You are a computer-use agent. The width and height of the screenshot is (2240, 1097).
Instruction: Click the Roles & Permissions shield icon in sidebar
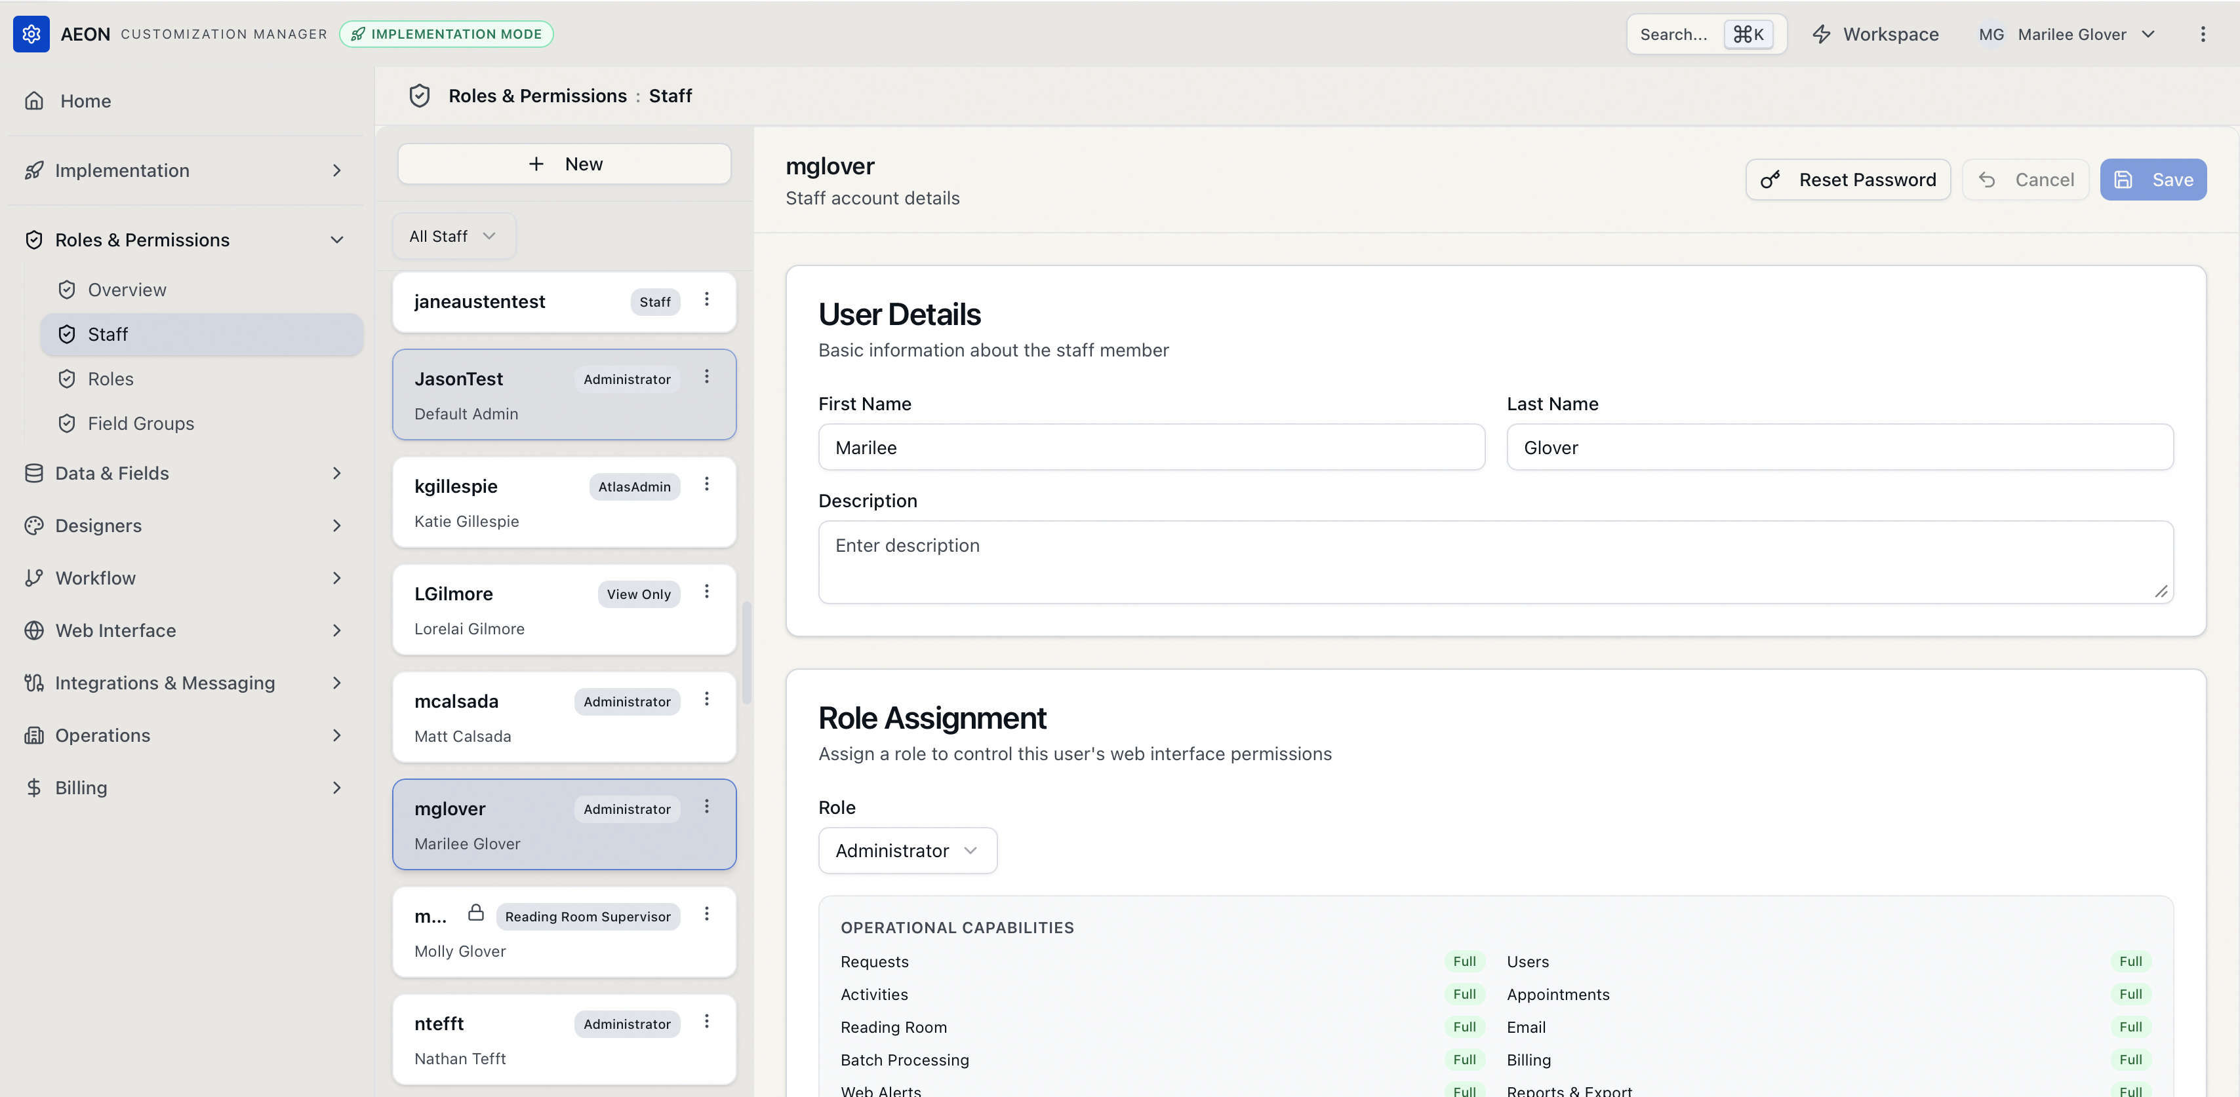pyautogui.click(x=34, y=240)
